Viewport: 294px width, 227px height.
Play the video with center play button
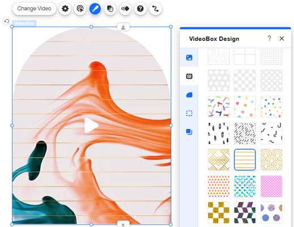click(91, 125)
